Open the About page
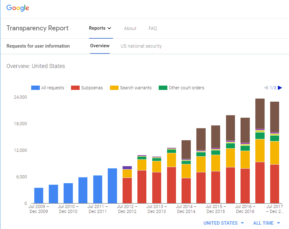Viewport: 289px width, 229px height. click(x=130, y=28)
